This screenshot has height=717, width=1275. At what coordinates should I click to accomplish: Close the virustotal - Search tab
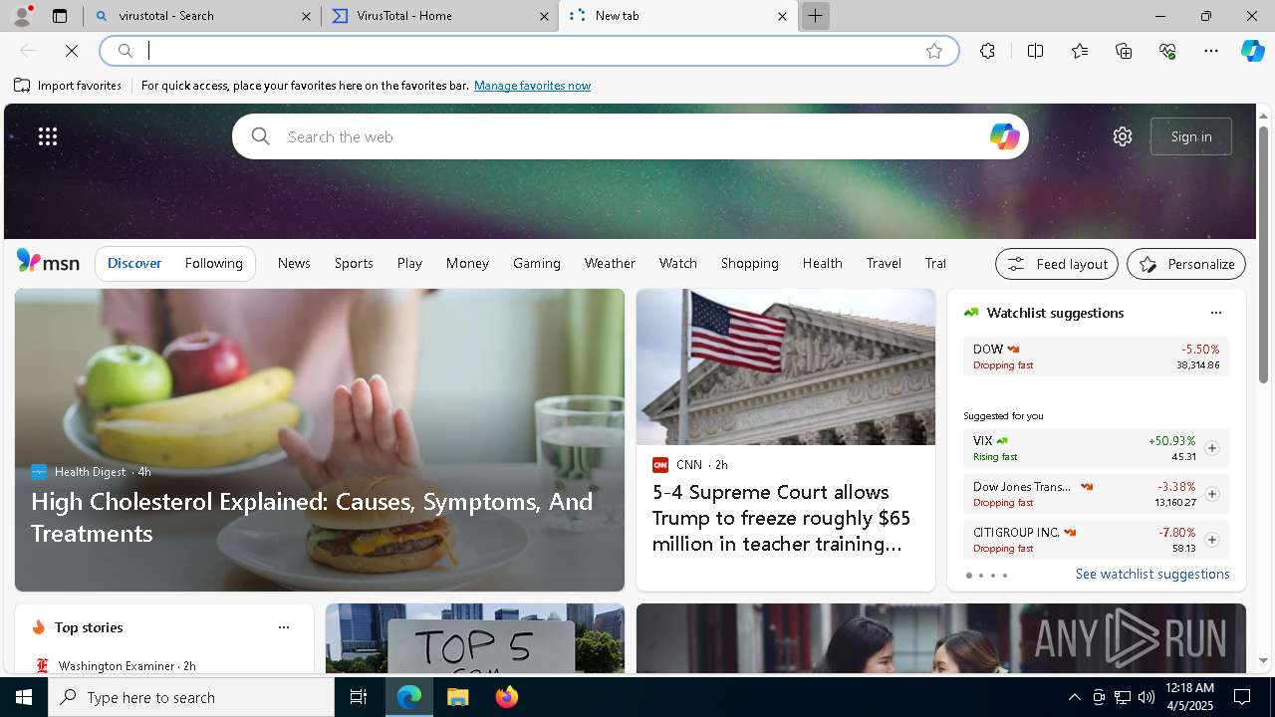pos(307,16)
